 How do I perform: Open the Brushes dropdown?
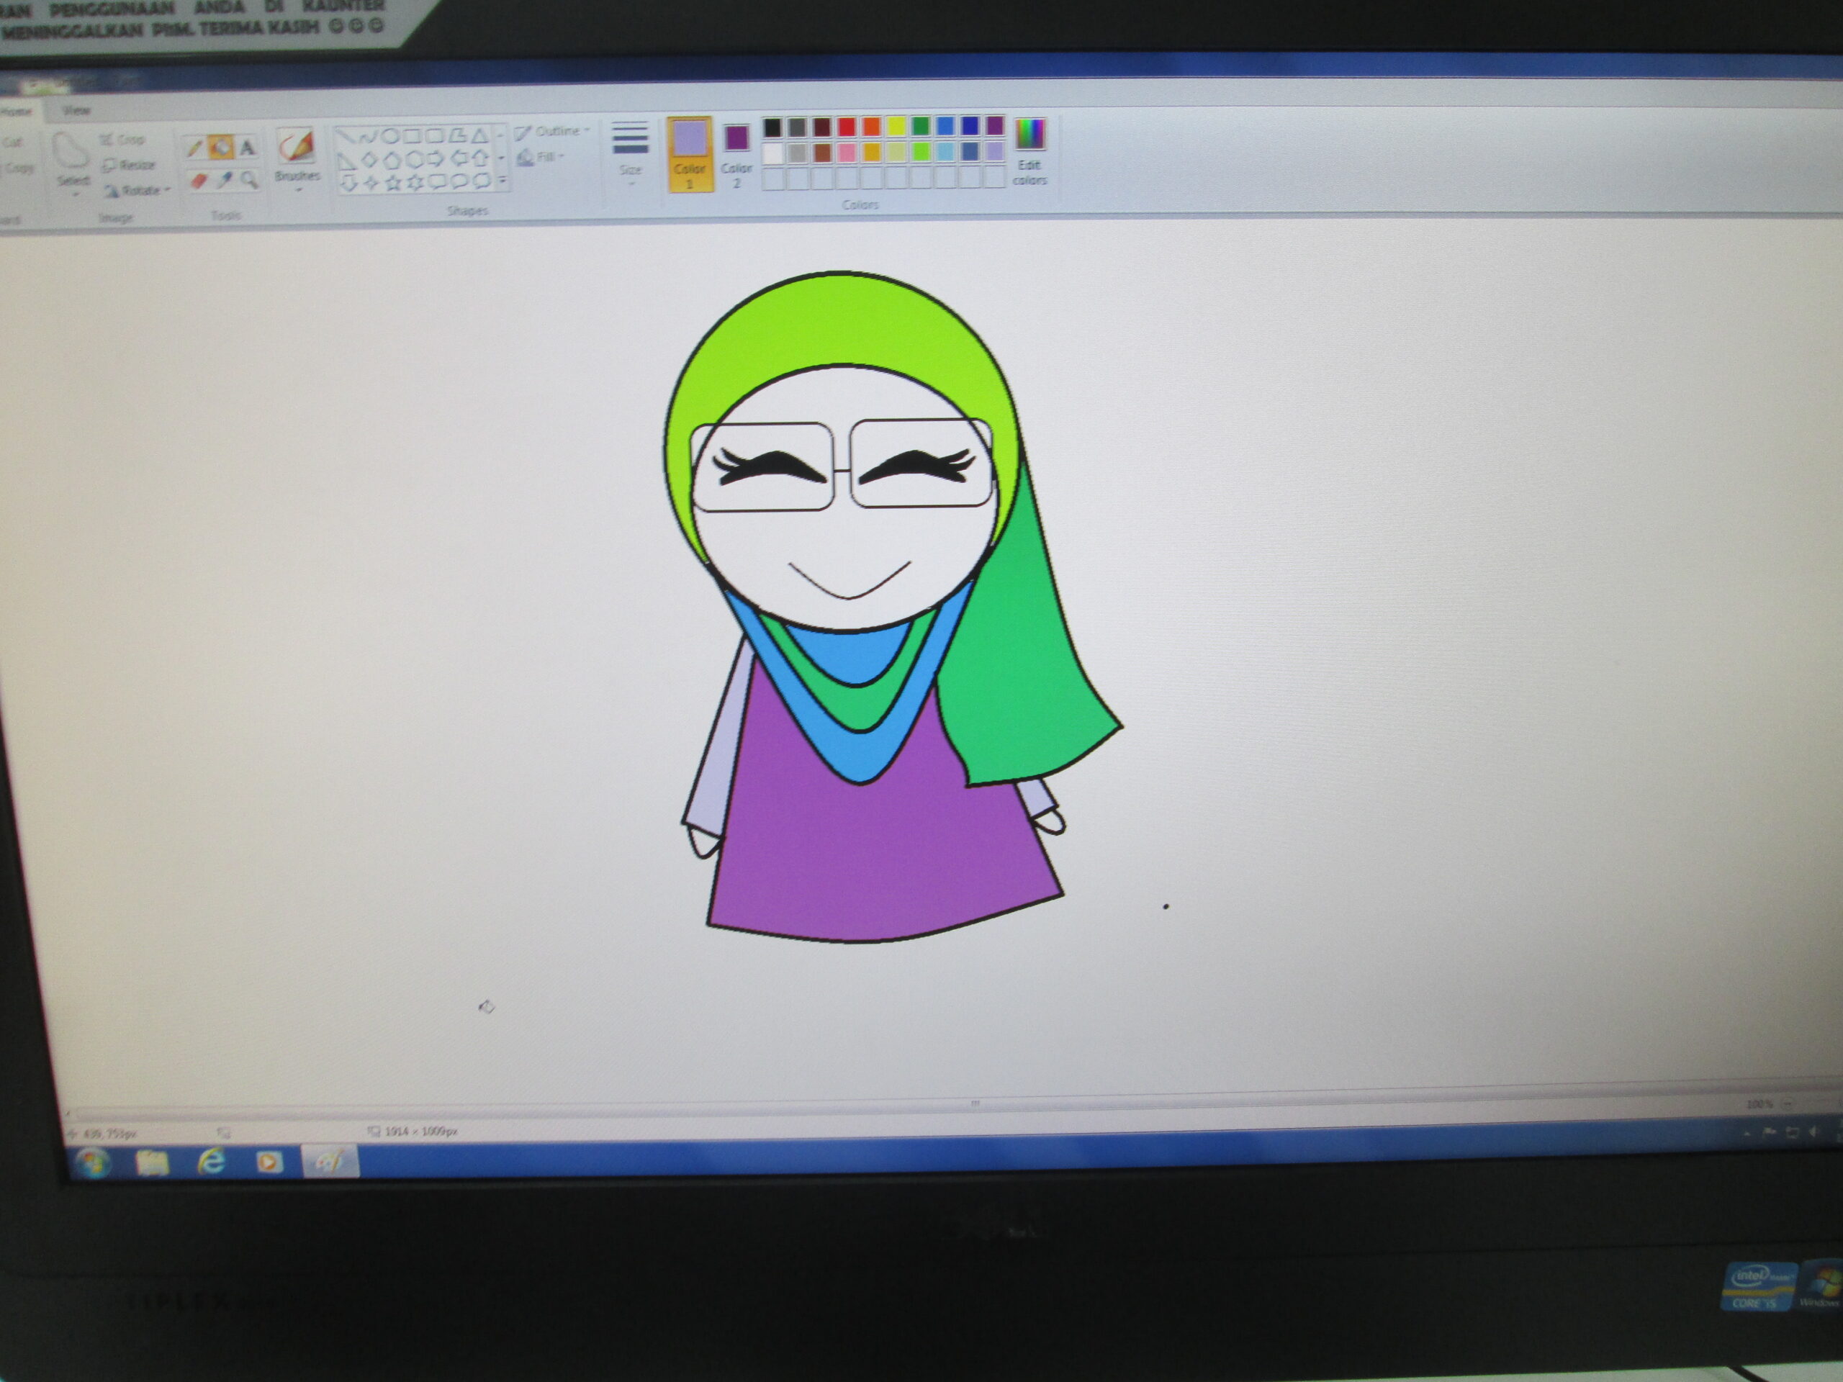tap(297, 179)
